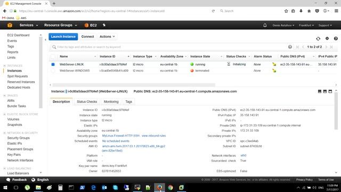
Task: Click the alarm icon for WebServer-WINDOWS
Action: tap(274, 70)
